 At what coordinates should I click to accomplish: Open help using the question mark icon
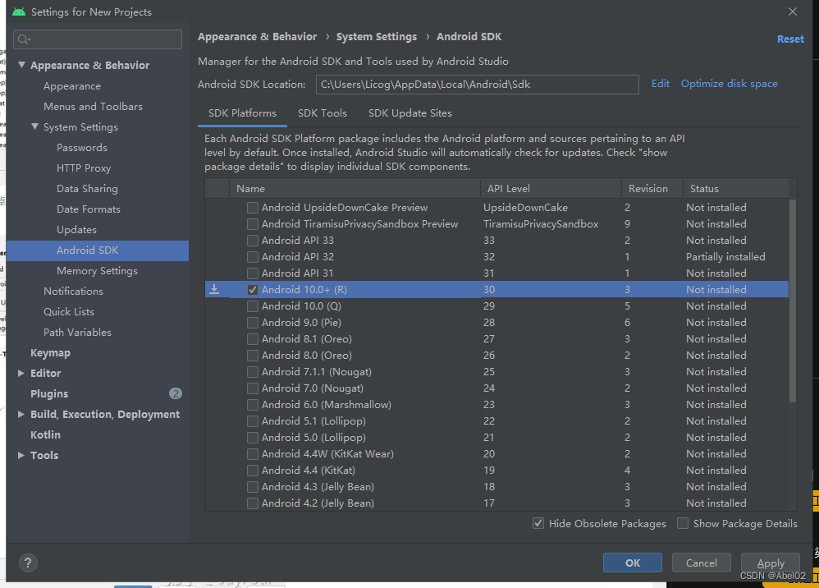(28, 563)
